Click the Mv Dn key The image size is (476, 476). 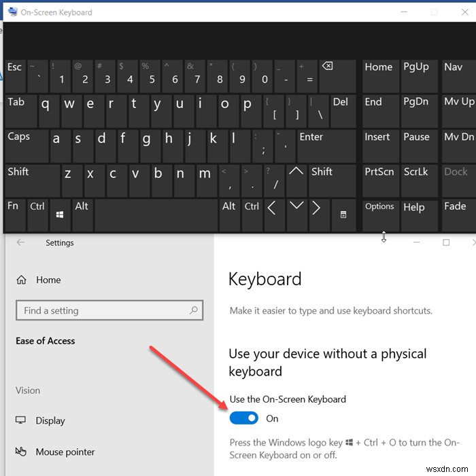pyautogui.click(x=459, y=146)
